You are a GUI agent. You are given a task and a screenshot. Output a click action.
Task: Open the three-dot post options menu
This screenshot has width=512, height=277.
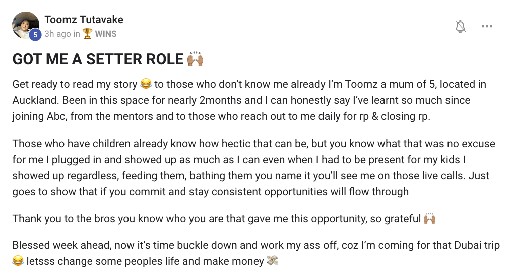[x=487, y=26]
